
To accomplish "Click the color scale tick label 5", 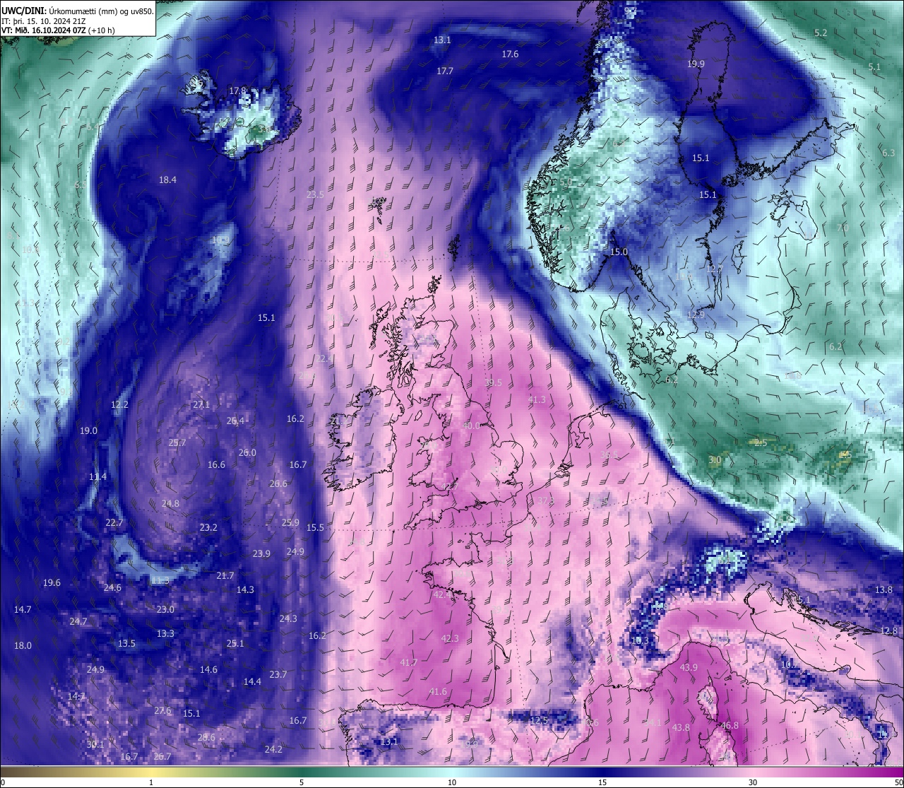I will [302, 782].
